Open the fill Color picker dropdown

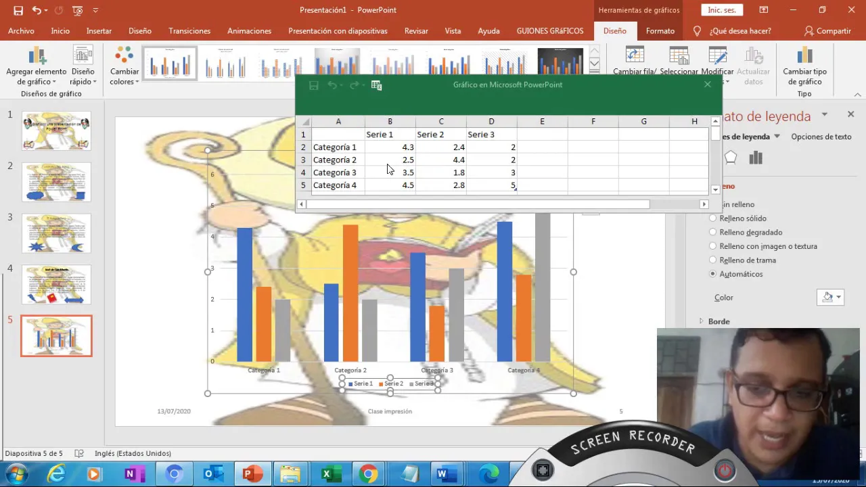pos(831,298)
